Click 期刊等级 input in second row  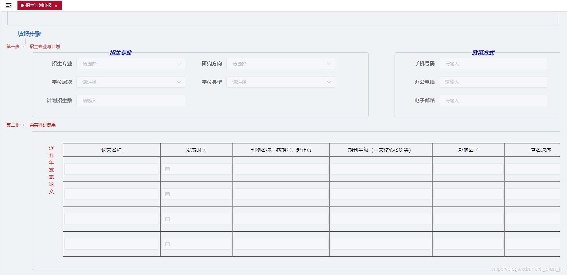[381, 194]
